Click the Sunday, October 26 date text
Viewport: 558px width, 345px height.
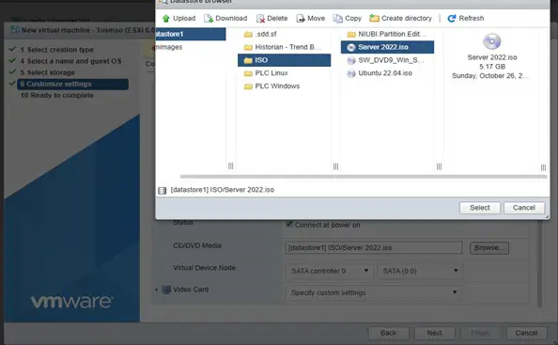coord(490,76)
